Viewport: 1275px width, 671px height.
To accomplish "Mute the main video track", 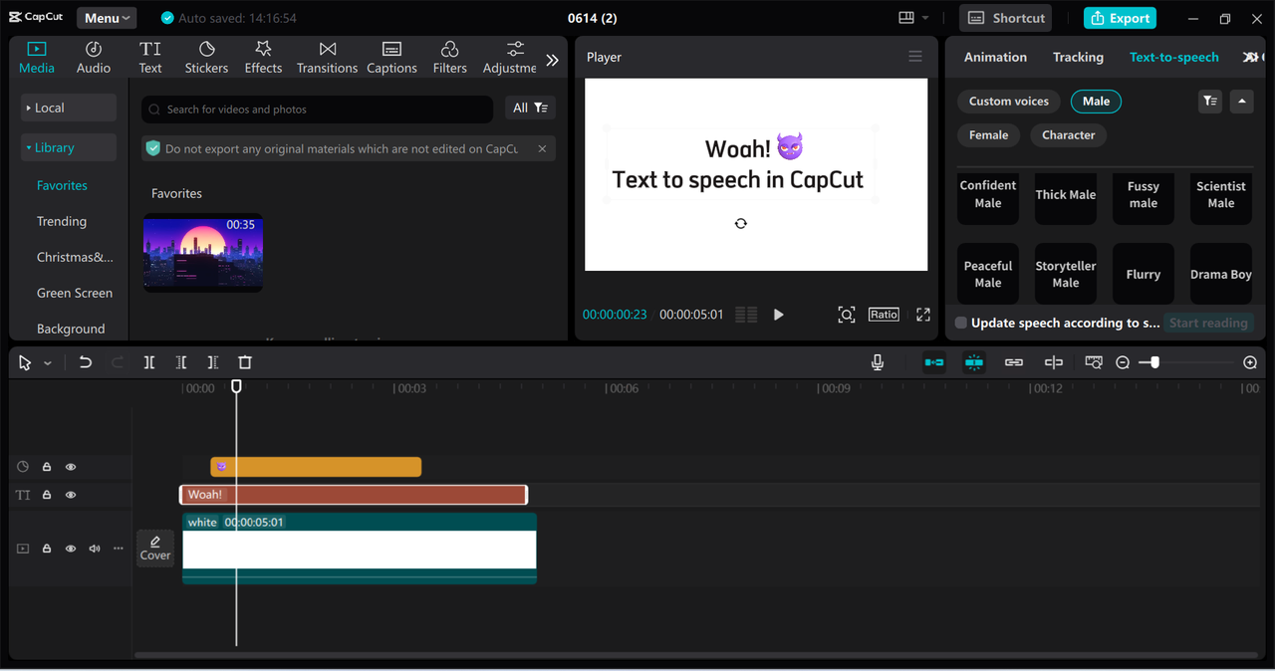I will coord(95,549).
